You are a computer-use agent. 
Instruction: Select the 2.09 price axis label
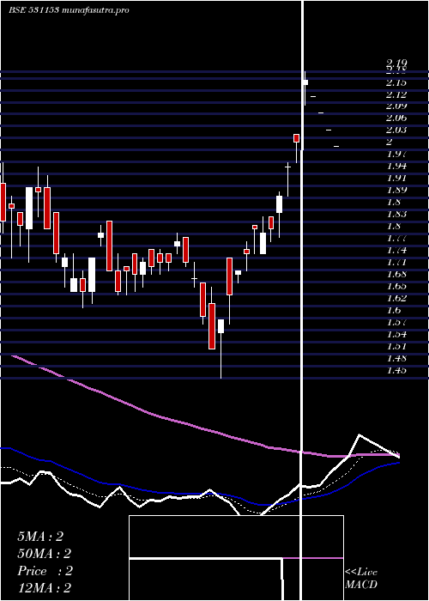(396, 106)
